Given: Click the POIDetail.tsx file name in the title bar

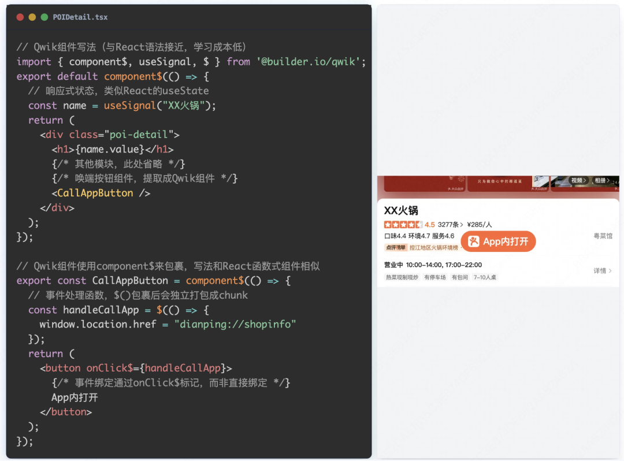Looking at the screenshot, I should tap(80, 17).
